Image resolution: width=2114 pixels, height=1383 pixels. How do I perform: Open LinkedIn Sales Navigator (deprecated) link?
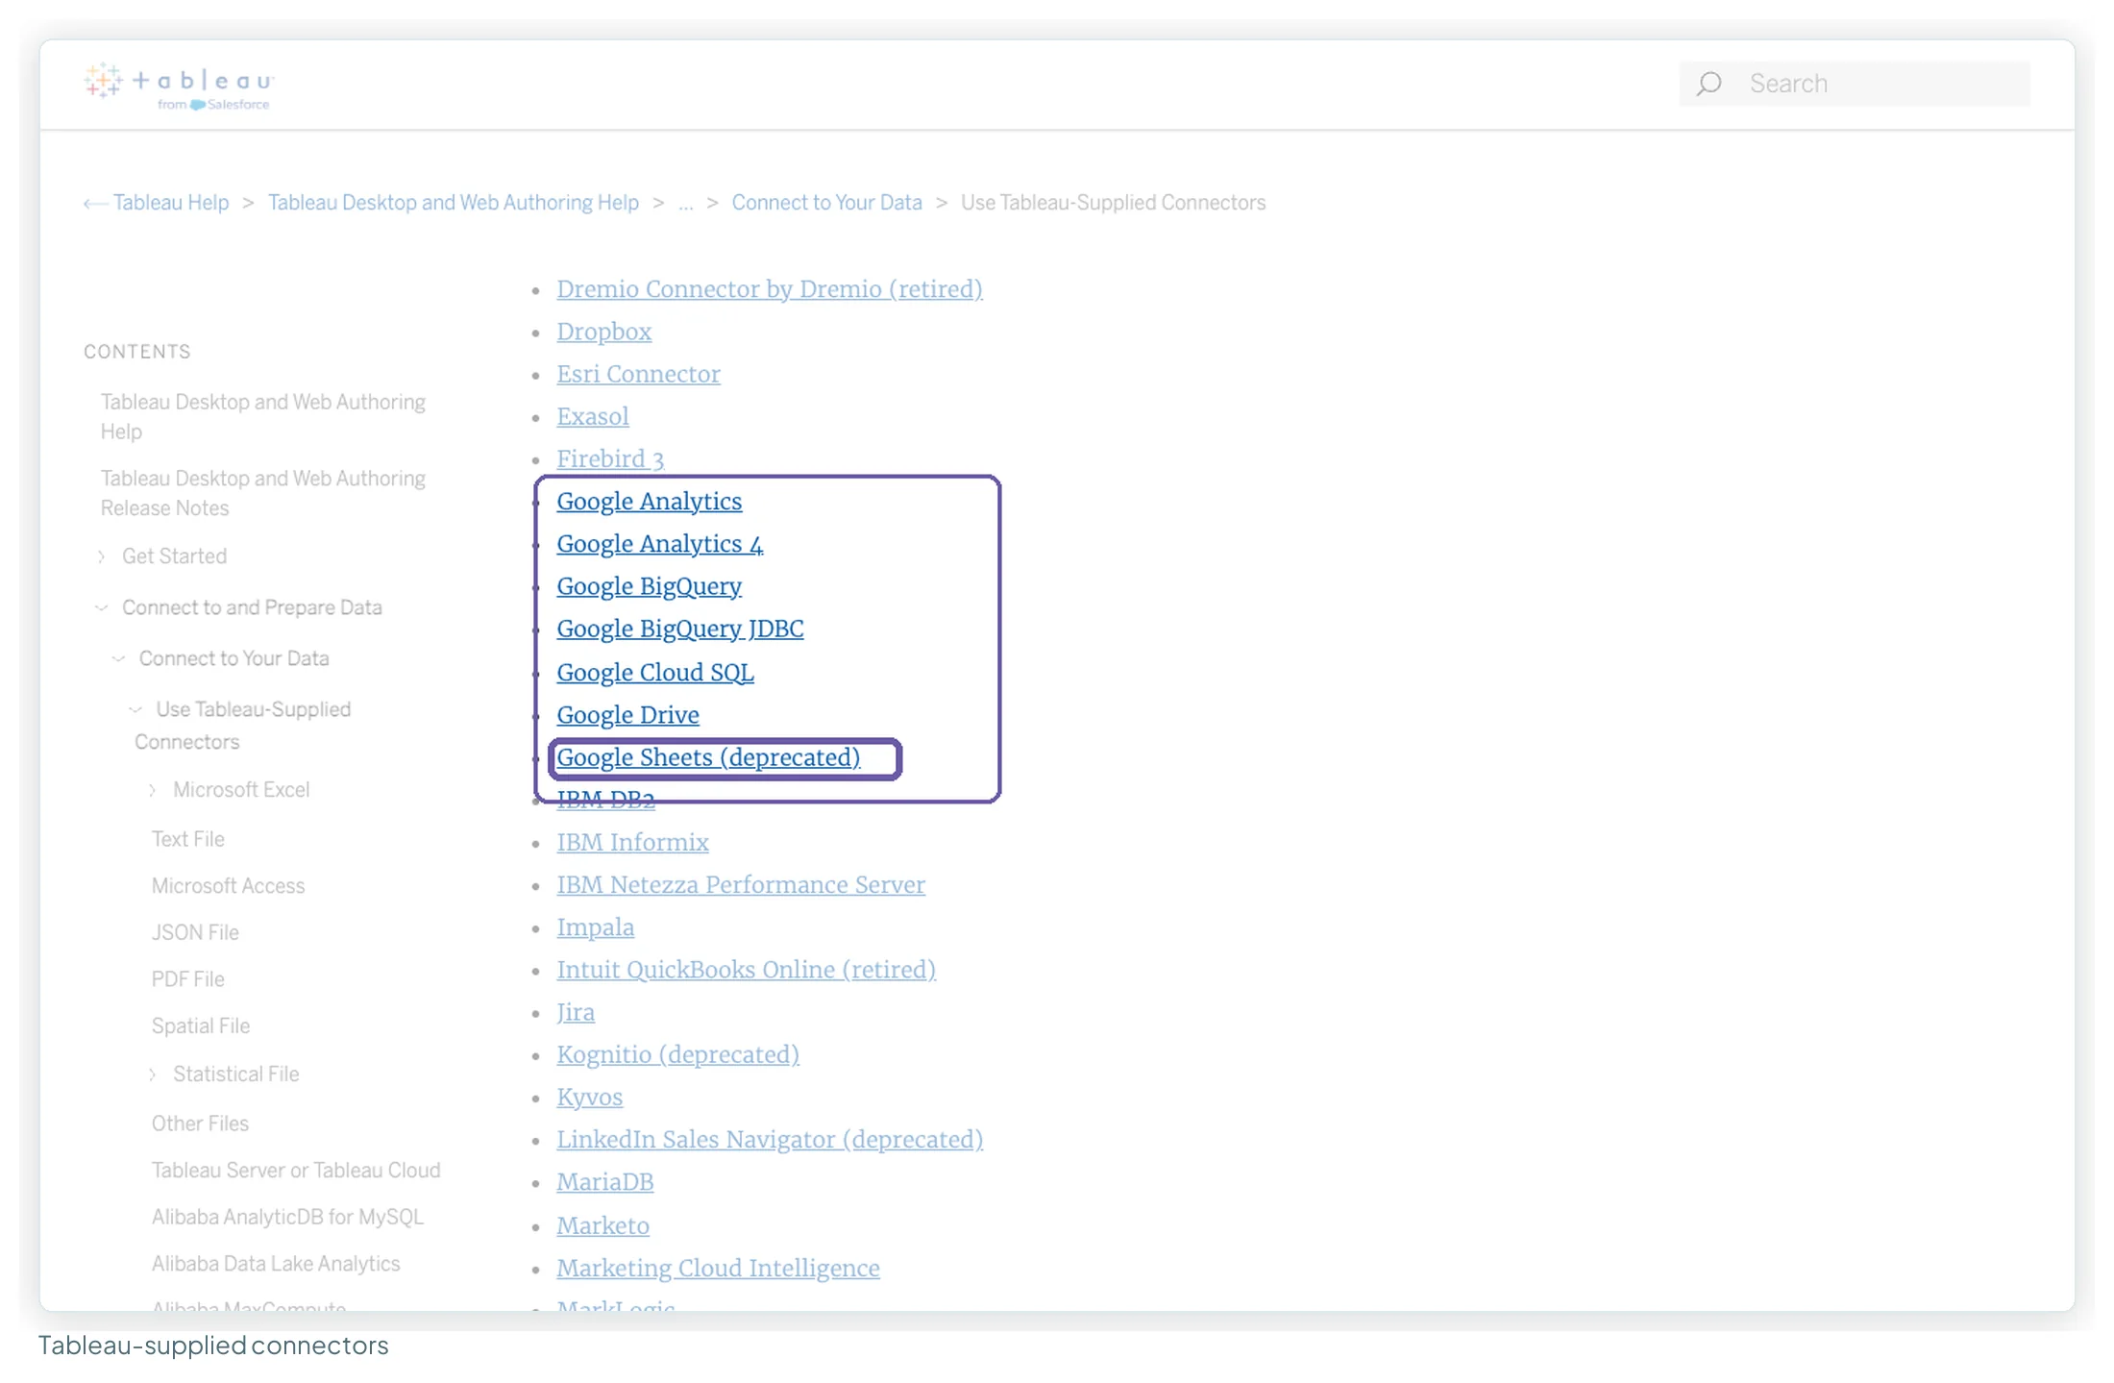click(769, 1140)
